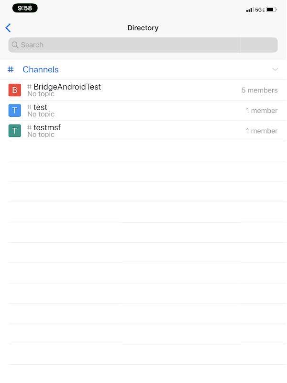Tap the 9:58 clock in status bar
The width and height of the screenshot is (287, 383).
pyautogui.click(x=25, y=8)
